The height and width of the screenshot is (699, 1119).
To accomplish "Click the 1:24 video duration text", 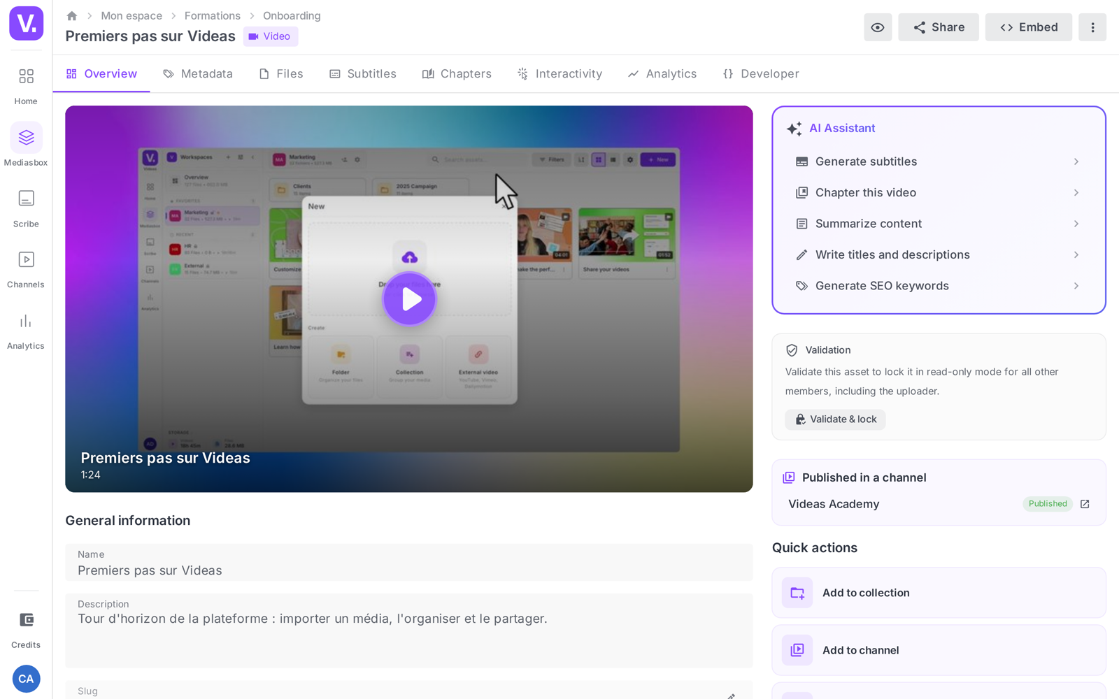I will click(90, 475).
